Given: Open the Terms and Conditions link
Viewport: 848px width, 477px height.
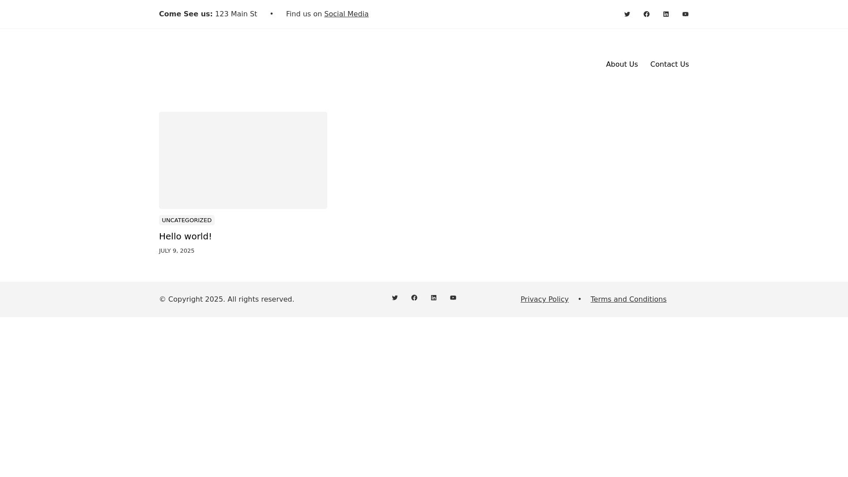Looking at the screenshot, I should click(628, 299).
